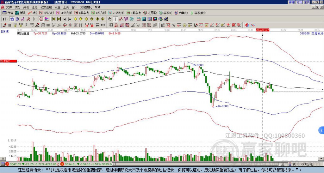Image resolution: width=324 pixels, height=173 pixels.
Task: Click the 极反通道 indicator name
Action: pyautogui.click(x=23, y=33)
